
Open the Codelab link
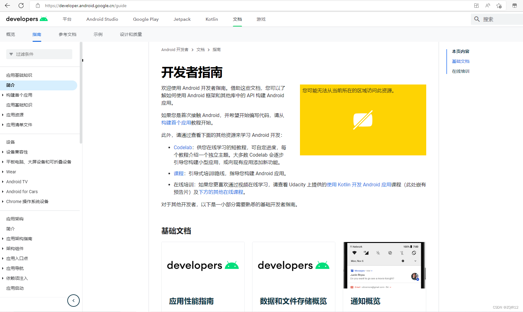[183, 147]
